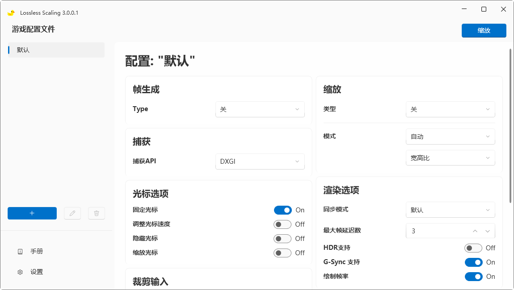This screenshot has width=514, height=290.
Task: Click the trash icon to delete profile
Action: tap(96, 213)
